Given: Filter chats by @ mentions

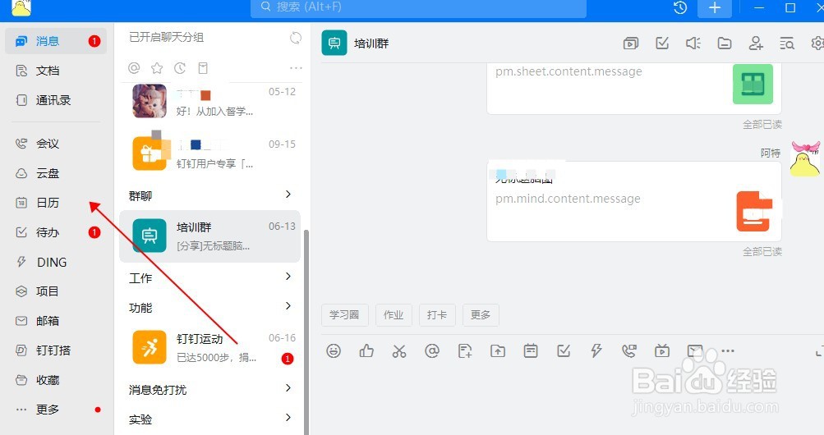Looking at the screenshot, I should [x=134, y=68].
